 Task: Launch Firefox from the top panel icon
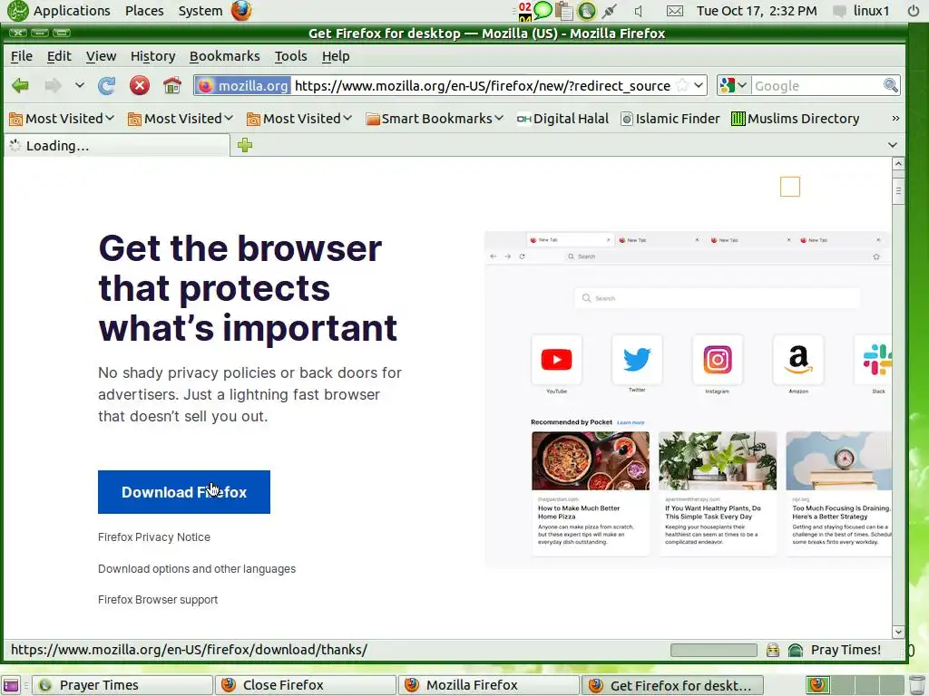(241, 11)
